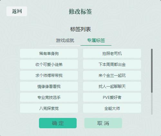161x136 pixels.
Task: Click the 标签列表 heading
Action: coord(80,29)
